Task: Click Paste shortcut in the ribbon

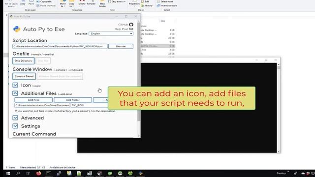Action: pyautogui.click(x=46, y=5)
